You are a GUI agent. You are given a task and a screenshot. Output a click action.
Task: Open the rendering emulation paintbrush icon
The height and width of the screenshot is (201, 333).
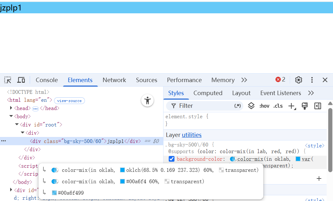point(305,106)
